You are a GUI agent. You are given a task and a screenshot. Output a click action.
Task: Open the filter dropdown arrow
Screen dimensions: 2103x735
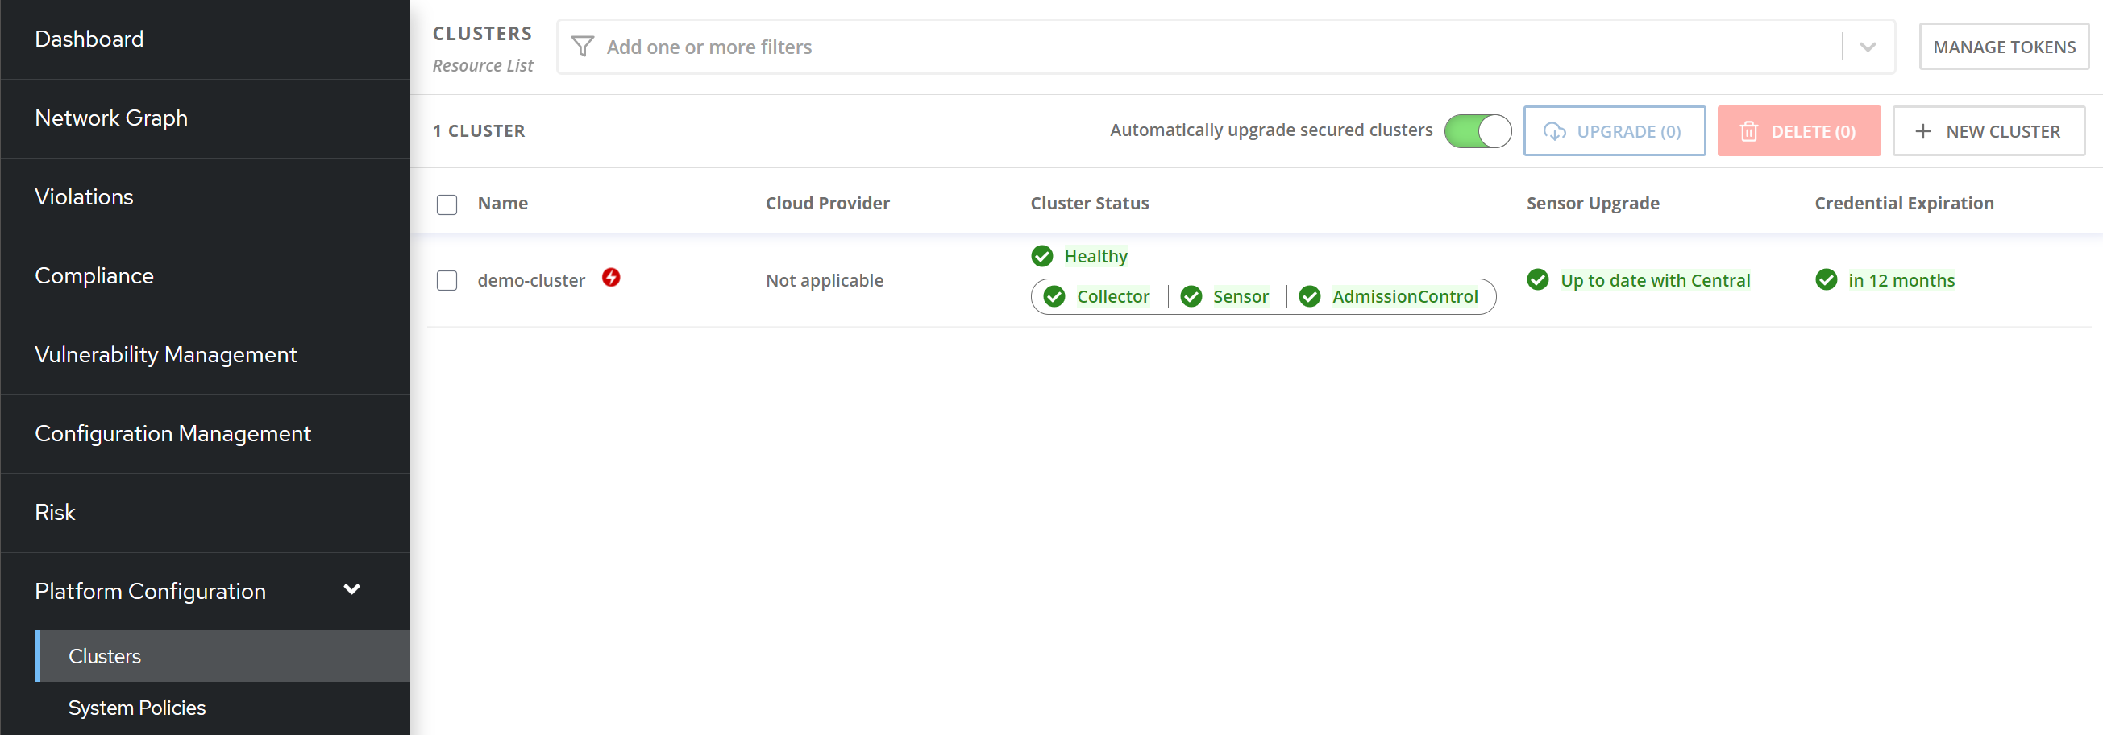click(x=1867, y=47)
